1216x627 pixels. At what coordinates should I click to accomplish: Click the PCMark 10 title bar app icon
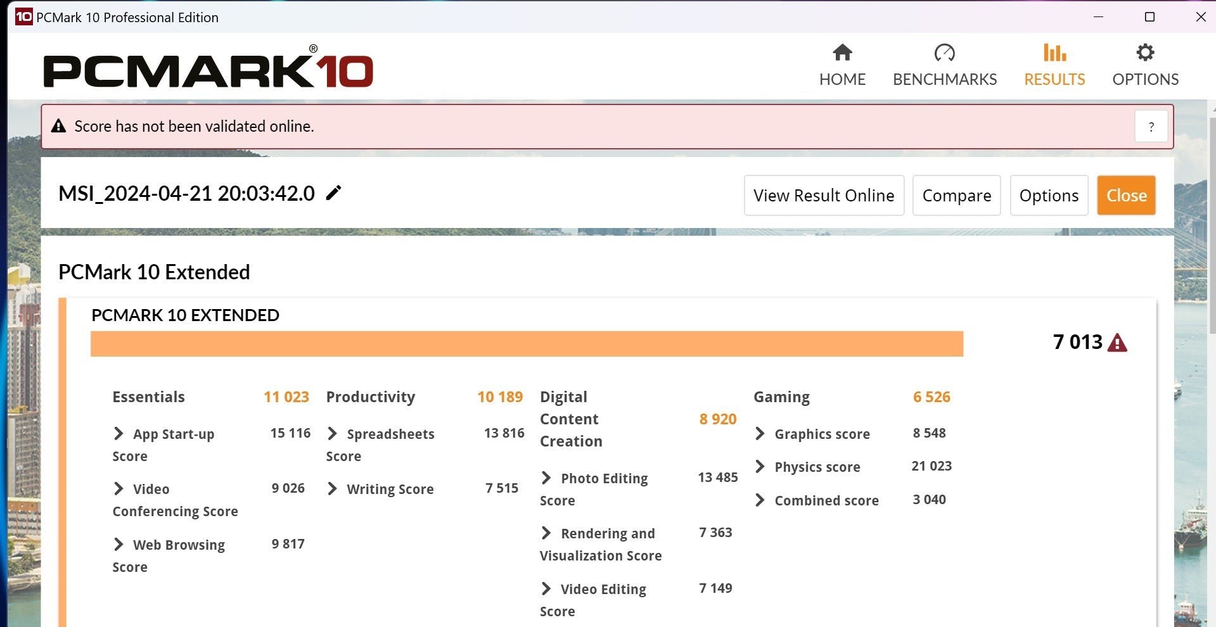[x=23, y=17]
